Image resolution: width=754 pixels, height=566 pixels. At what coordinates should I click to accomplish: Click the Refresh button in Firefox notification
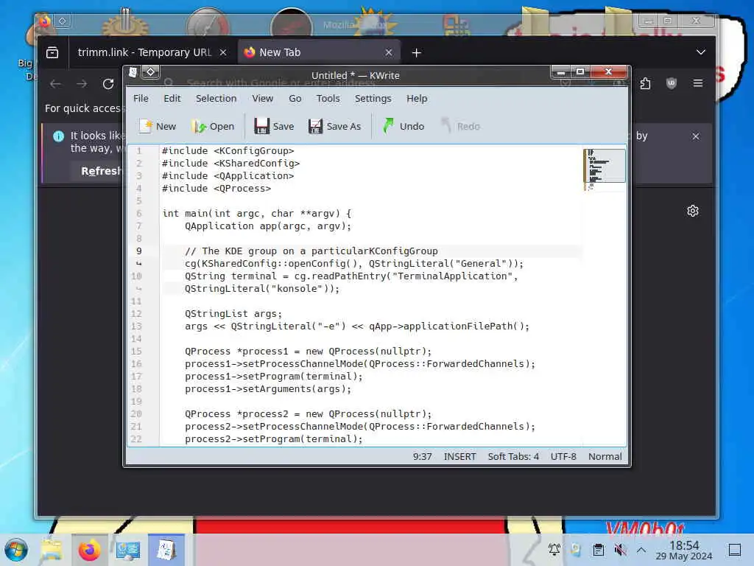click(102, 171)
